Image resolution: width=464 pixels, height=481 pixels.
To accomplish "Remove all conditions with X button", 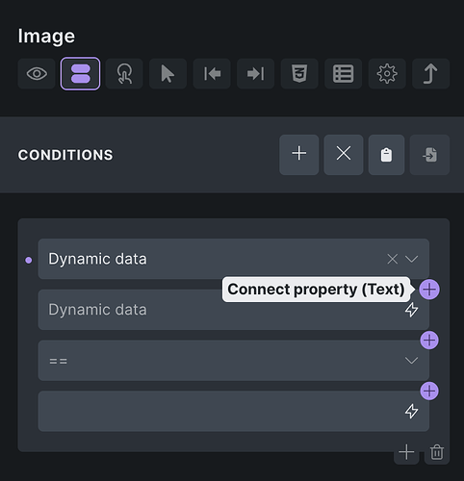I will coord(344,155).
